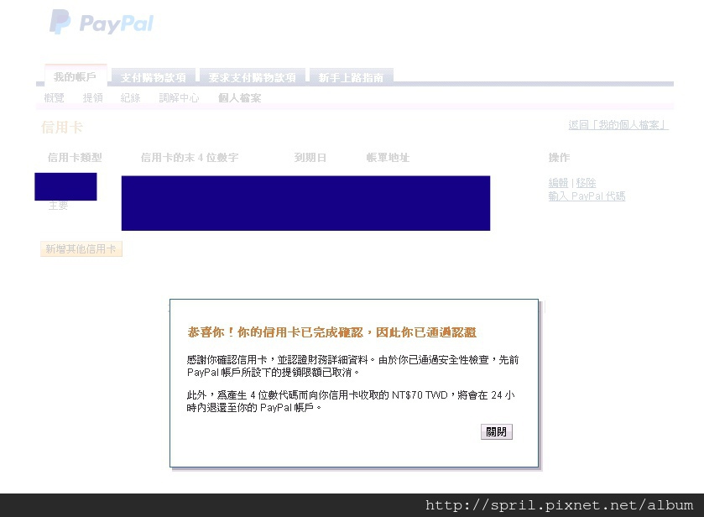This screenshot has height=517, width=704.
Task: Follow the 返回「我的個人檔案」 link
Action: click(x=618, y=125)
